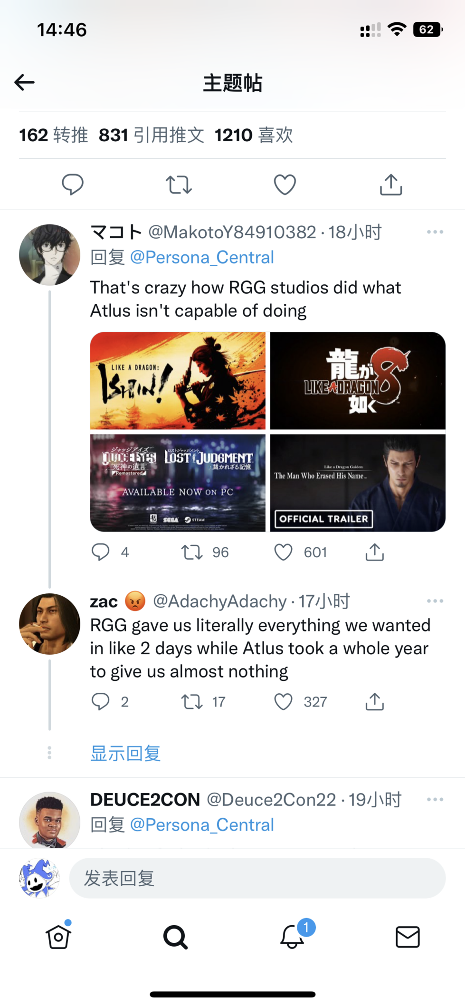Screen dimensions: 465x1007
Task: Open more options on DEUCE2CON's tweet
Action: click(435, 799)
